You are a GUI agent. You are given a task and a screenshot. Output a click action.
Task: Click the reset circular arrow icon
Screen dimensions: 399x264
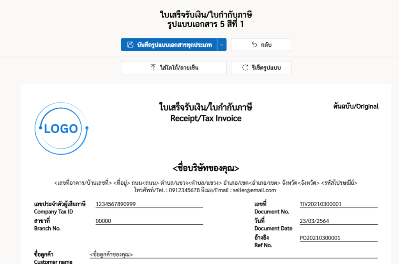click(x=245, y=68)
